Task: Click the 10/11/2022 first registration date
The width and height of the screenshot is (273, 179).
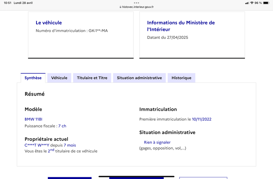Action: 202,119
